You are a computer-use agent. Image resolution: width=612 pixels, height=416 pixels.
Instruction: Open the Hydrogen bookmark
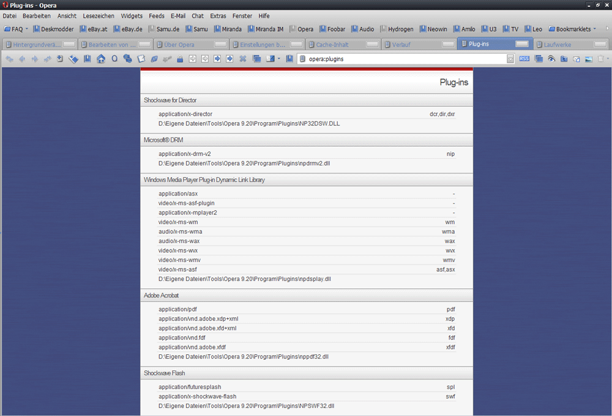click(397, 29)
